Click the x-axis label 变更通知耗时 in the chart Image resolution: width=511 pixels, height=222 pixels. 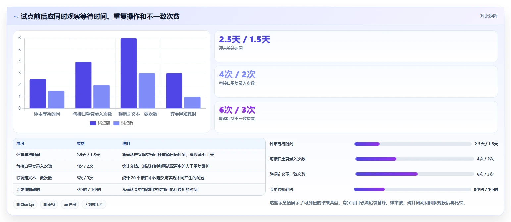point(183,114)
